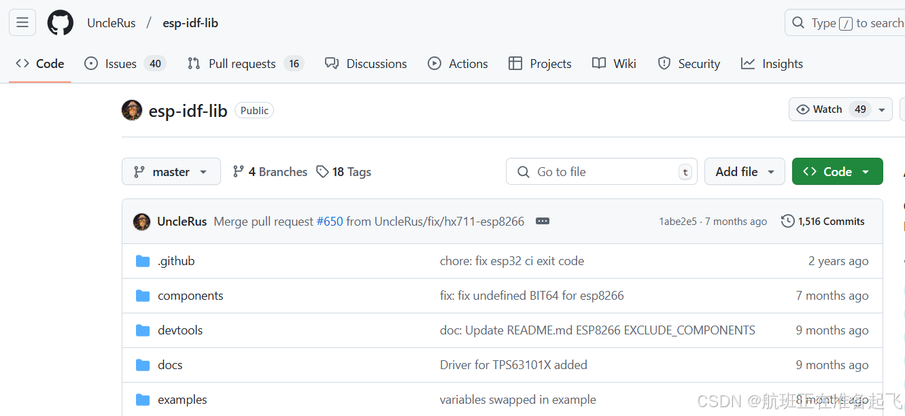
Task: Switch to the Code tab
Action: click(40, 64)
